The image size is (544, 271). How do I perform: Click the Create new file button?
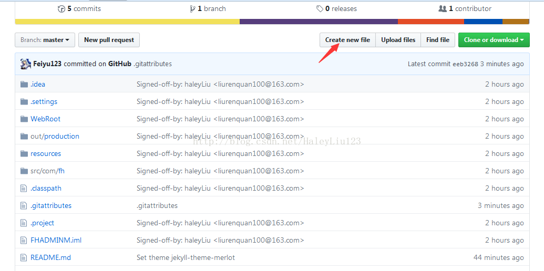(x=347, y=40)
